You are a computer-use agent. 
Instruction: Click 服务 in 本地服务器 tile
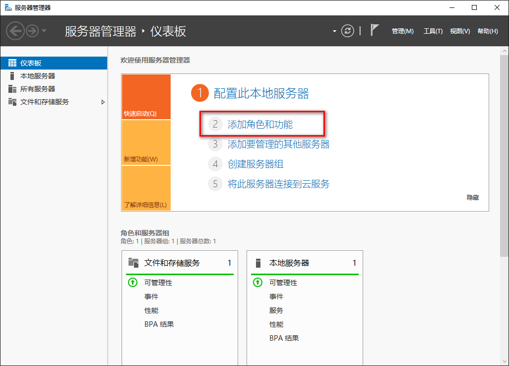point(276,310)
